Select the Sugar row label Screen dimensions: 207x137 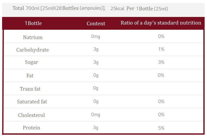point(31,62)
